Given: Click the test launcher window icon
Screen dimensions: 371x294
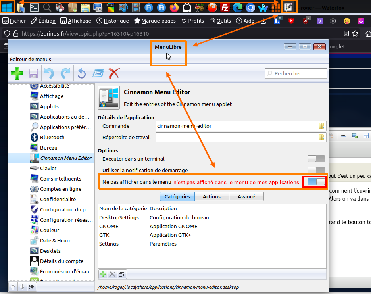Looking at the screenshot, I should pos(98,73).
